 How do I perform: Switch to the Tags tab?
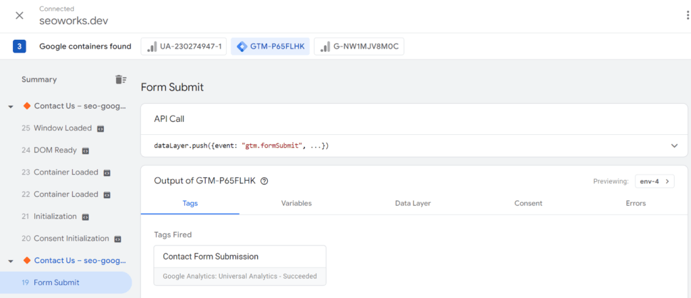click(x=190, y=204)
